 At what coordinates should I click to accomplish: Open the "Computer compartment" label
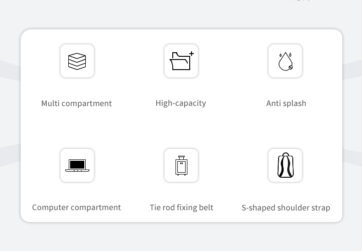pyautogui.click(x=77, y=207)
